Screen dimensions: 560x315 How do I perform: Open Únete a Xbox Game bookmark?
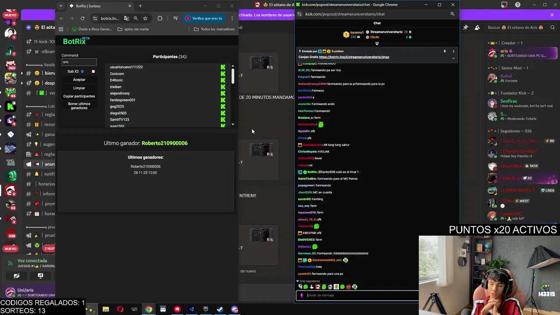(x=92, y=29)
